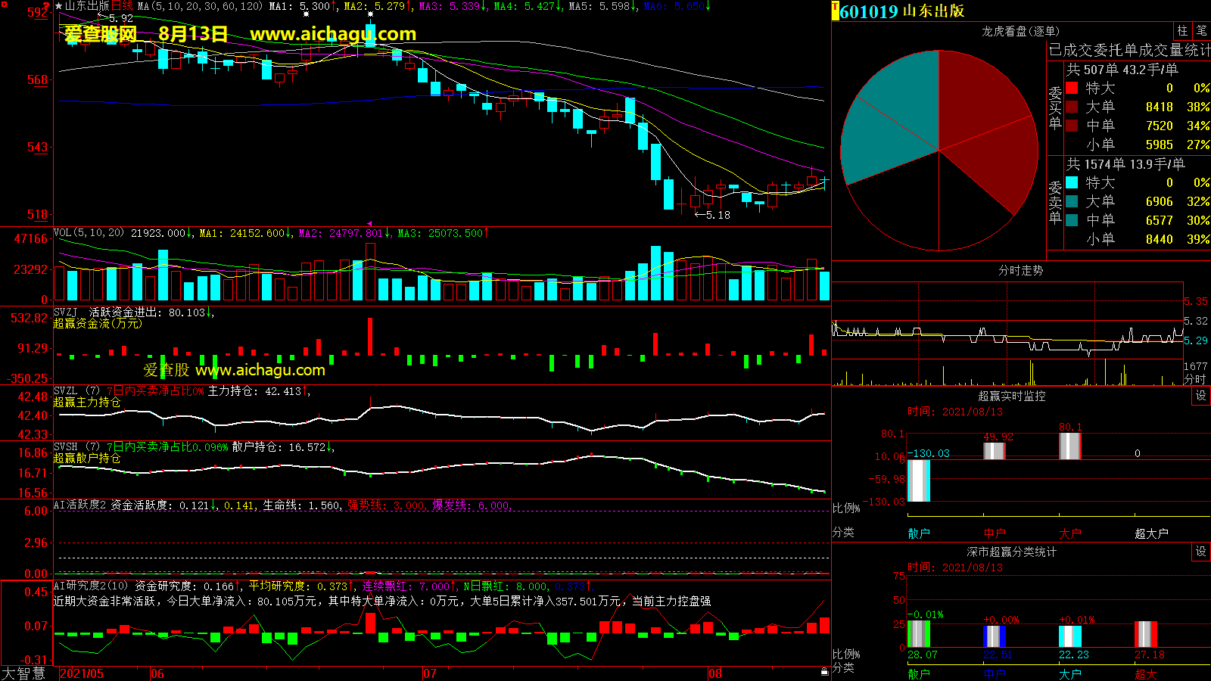Click the small red square icon at top-left
1211x681 pixels.
[x=5, y=6]
